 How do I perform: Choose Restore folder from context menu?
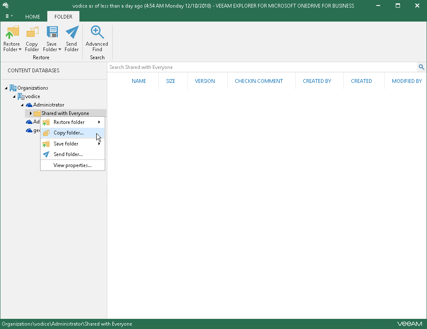point(73,122)
